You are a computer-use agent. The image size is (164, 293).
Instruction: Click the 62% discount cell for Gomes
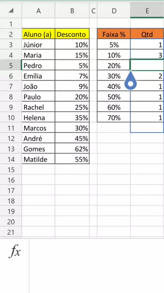tap(72, 149)
